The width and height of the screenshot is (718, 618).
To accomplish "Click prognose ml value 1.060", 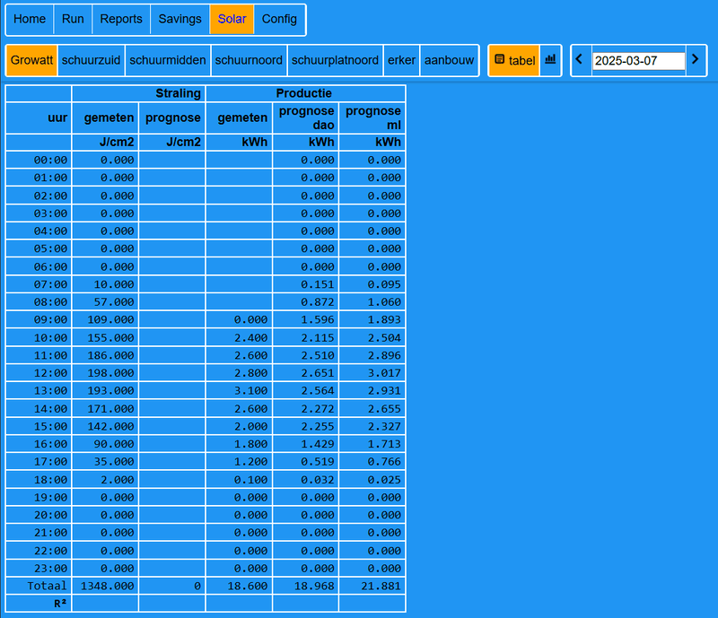I will pos(372,302).
